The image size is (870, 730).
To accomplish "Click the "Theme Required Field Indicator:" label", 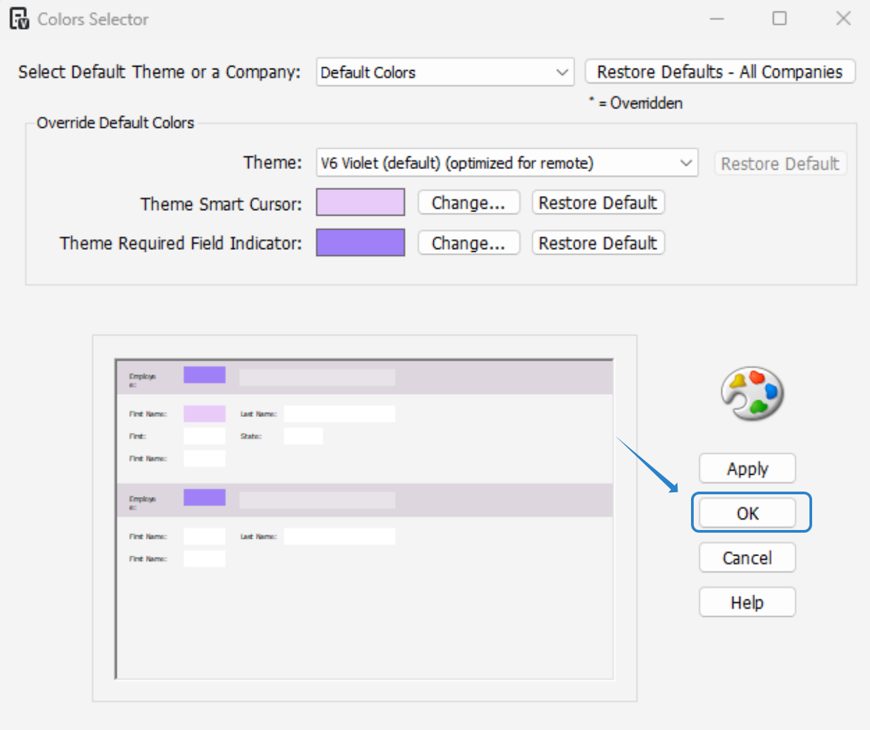I will click(x=180, y=243).
